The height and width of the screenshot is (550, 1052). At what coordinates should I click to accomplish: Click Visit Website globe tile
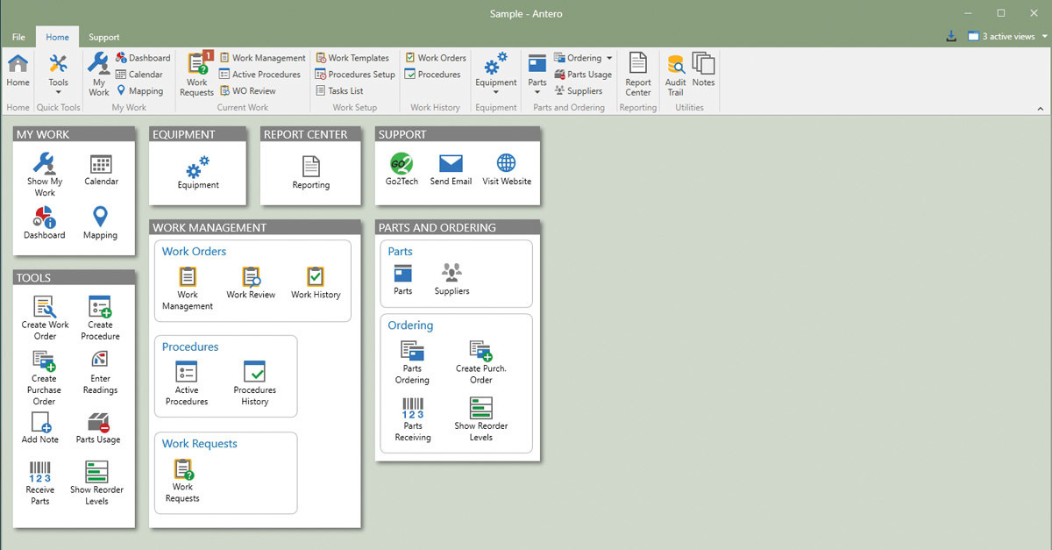[x=507, y=169]
